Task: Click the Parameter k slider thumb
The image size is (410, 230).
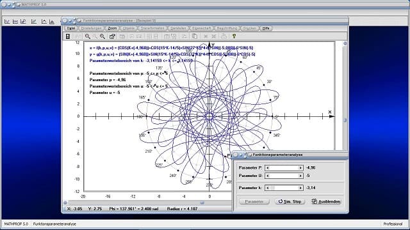Action: tap(272, 188)
